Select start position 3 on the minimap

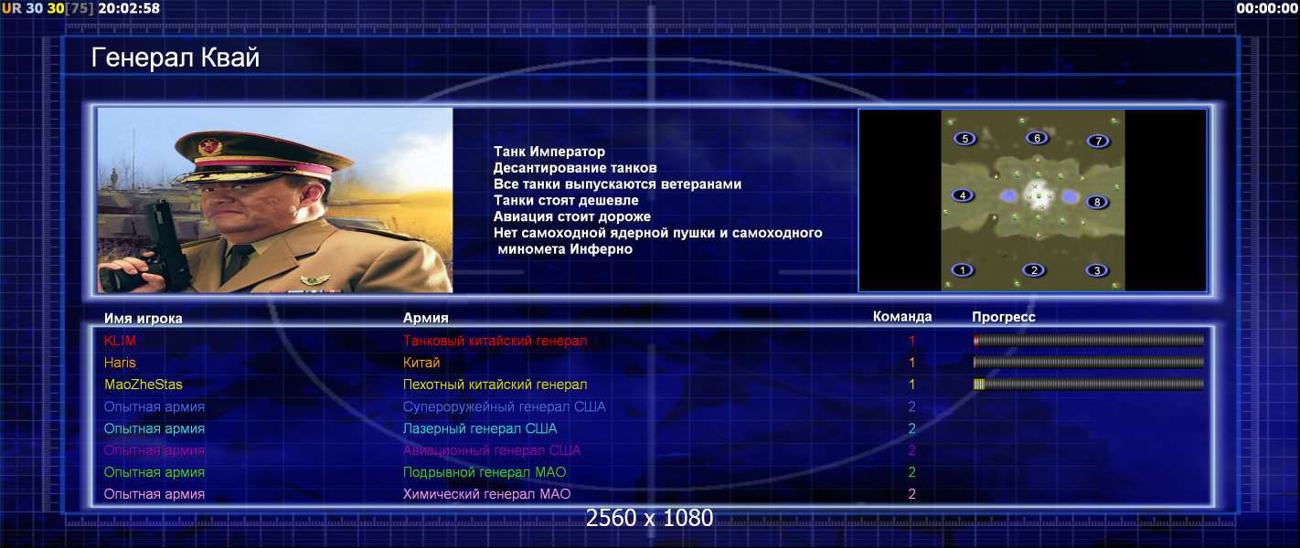(1097, 270)
